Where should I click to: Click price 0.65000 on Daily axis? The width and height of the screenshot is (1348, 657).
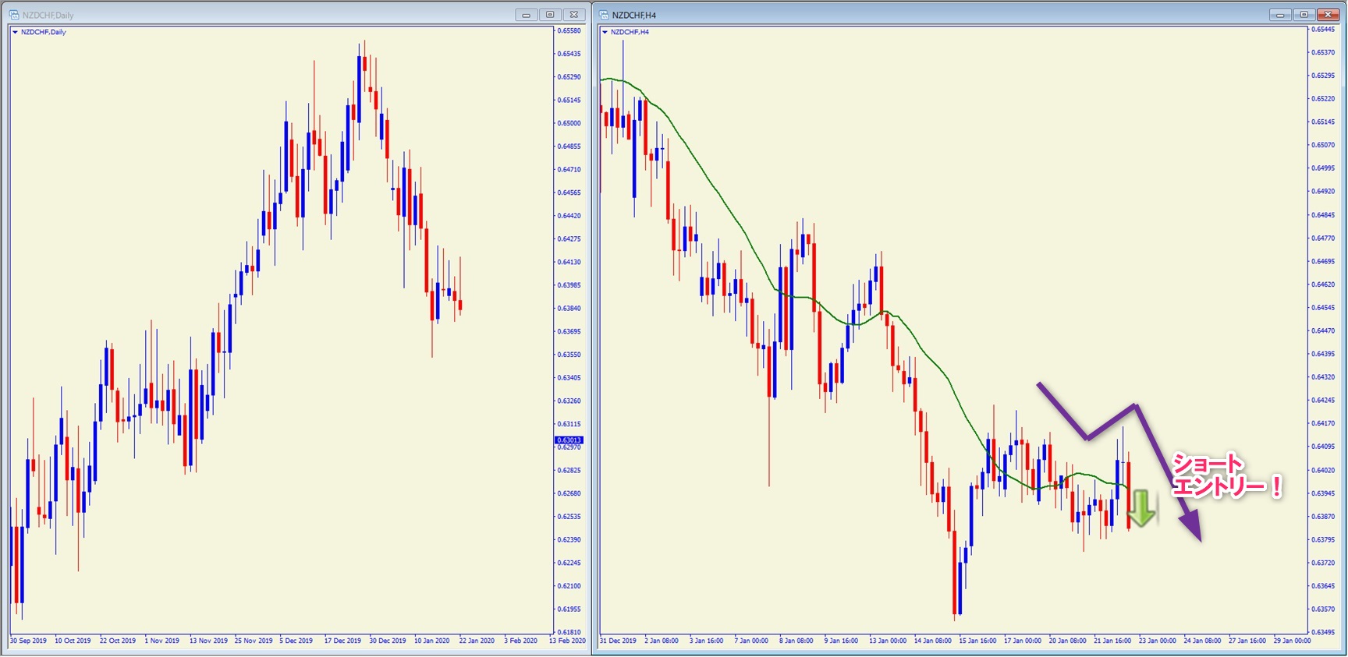pos(569,123)
